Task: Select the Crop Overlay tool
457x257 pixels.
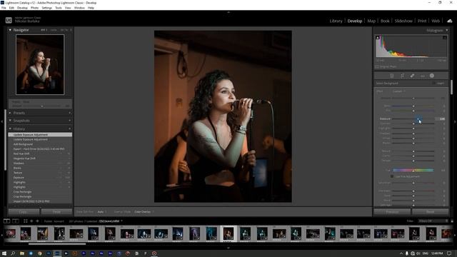Action: [x=402, y=76]
